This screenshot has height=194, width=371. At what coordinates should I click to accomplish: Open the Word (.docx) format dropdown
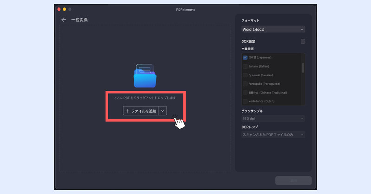coord(273,29)
